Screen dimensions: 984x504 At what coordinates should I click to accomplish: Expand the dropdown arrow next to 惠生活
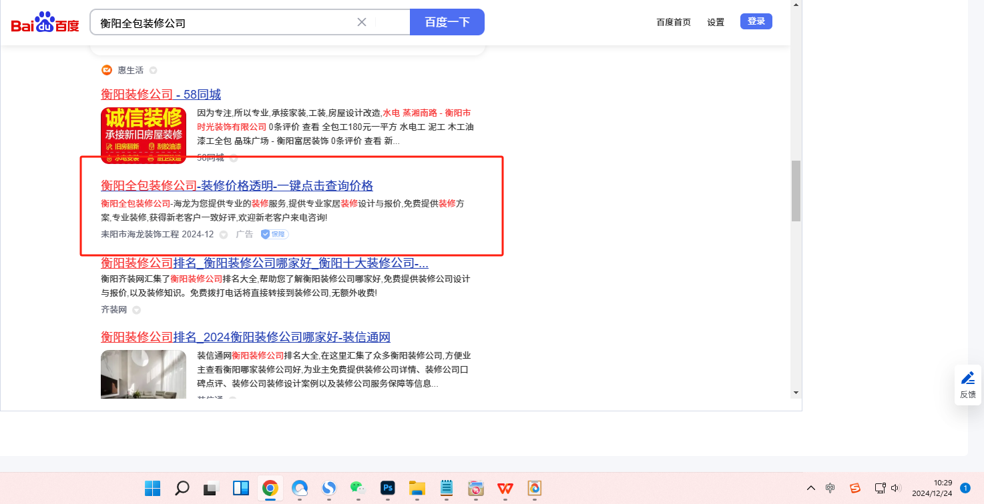(154, 71)
